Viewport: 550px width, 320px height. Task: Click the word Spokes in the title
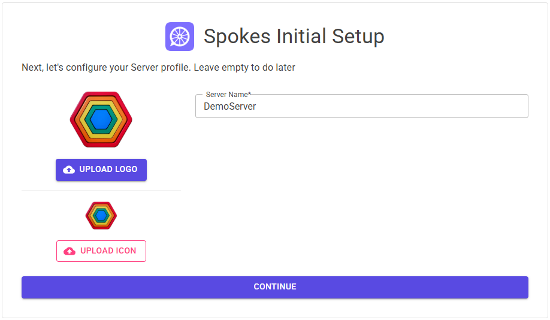coord(237,37)
